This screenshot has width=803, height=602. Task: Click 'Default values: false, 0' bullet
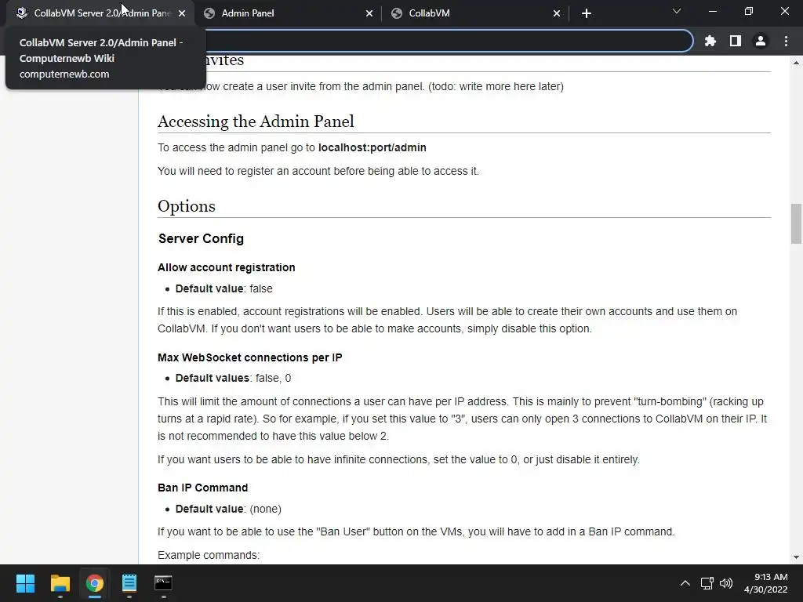(x=233, y=378)
